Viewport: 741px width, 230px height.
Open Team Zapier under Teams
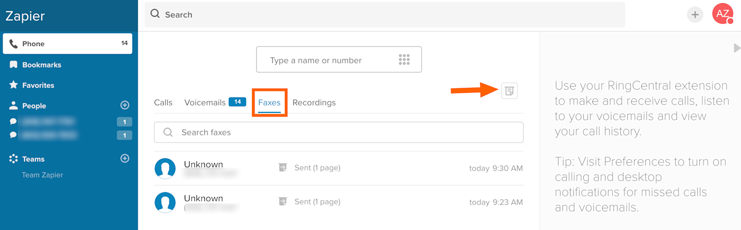[42, 175]
